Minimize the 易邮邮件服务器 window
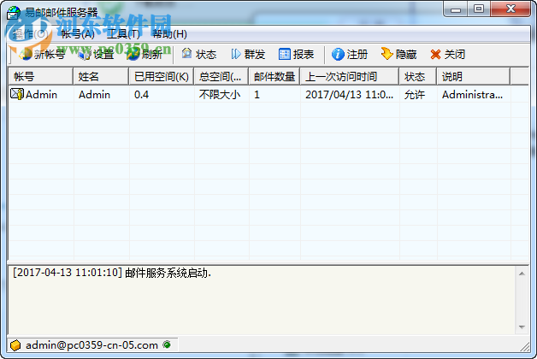The height and width of the screenshot is (359, 537). [x=456, y=9]
